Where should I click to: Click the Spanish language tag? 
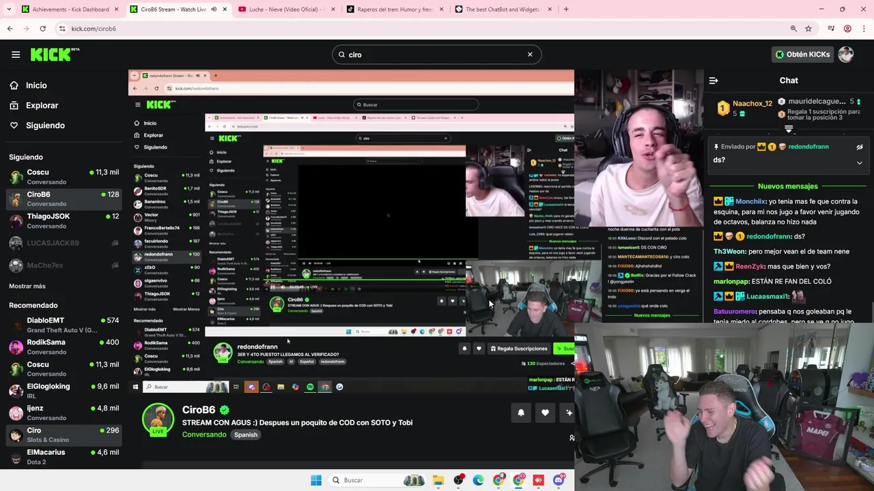click(246, 434)
